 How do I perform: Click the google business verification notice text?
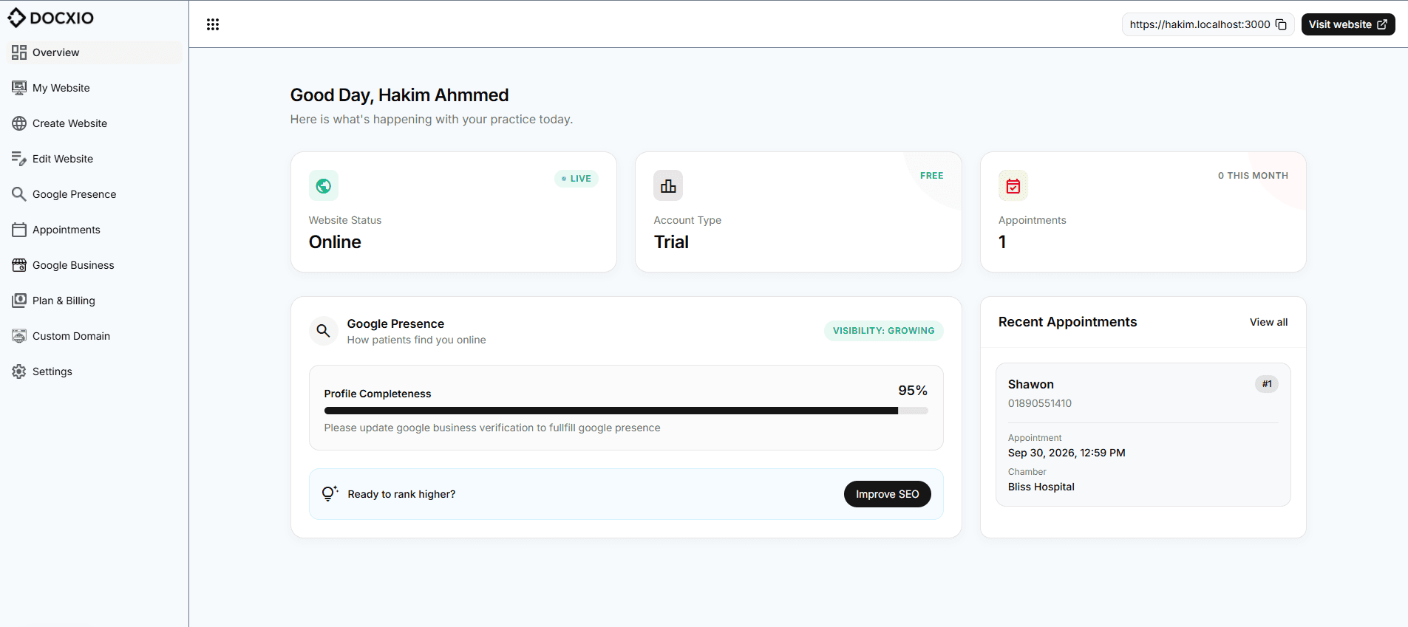pos(492,428)
